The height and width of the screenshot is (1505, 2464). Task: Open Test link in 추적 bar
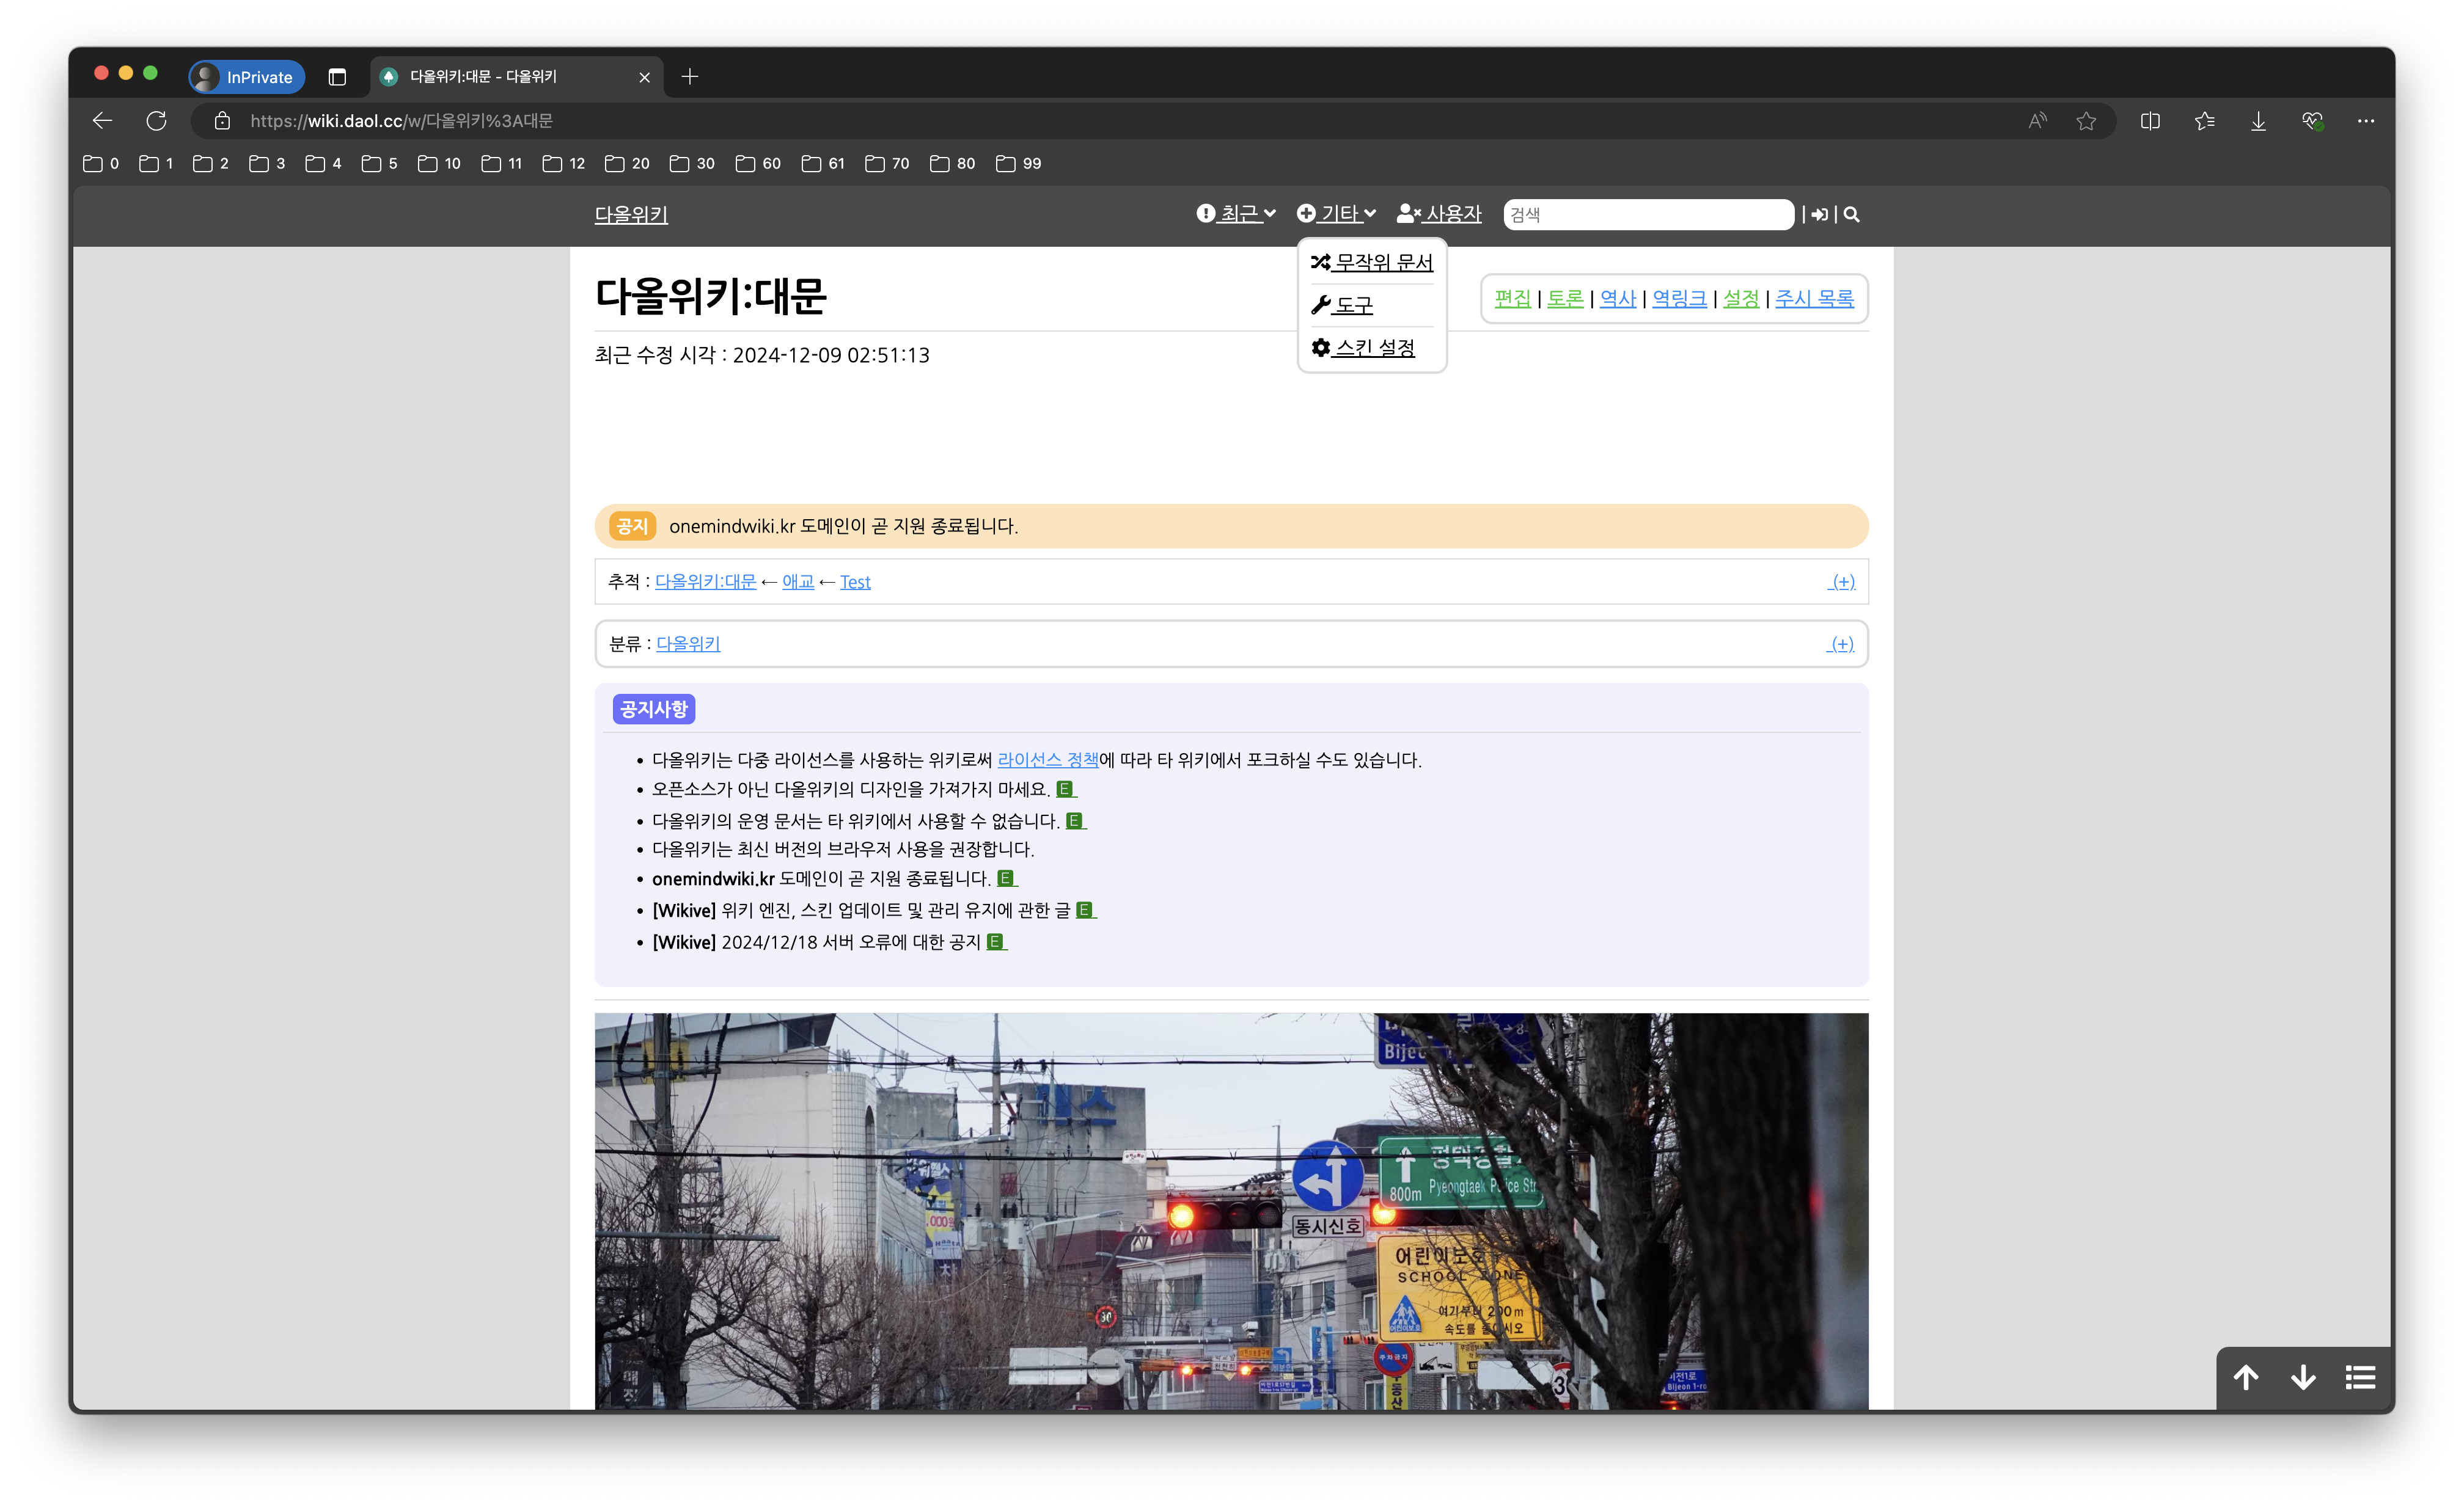click(855, 581)
